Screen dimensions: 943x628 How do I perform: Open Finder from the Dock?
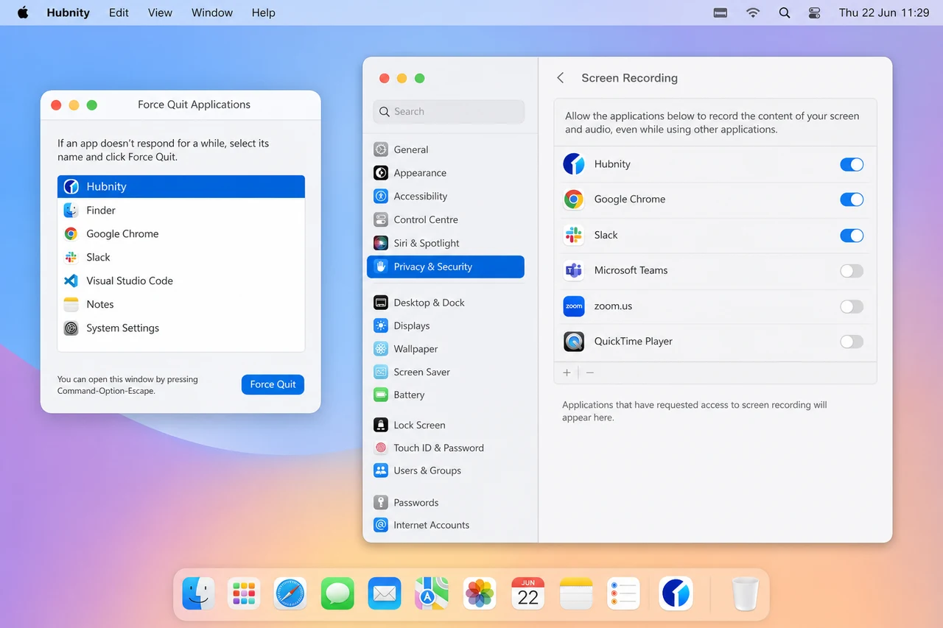199,593
